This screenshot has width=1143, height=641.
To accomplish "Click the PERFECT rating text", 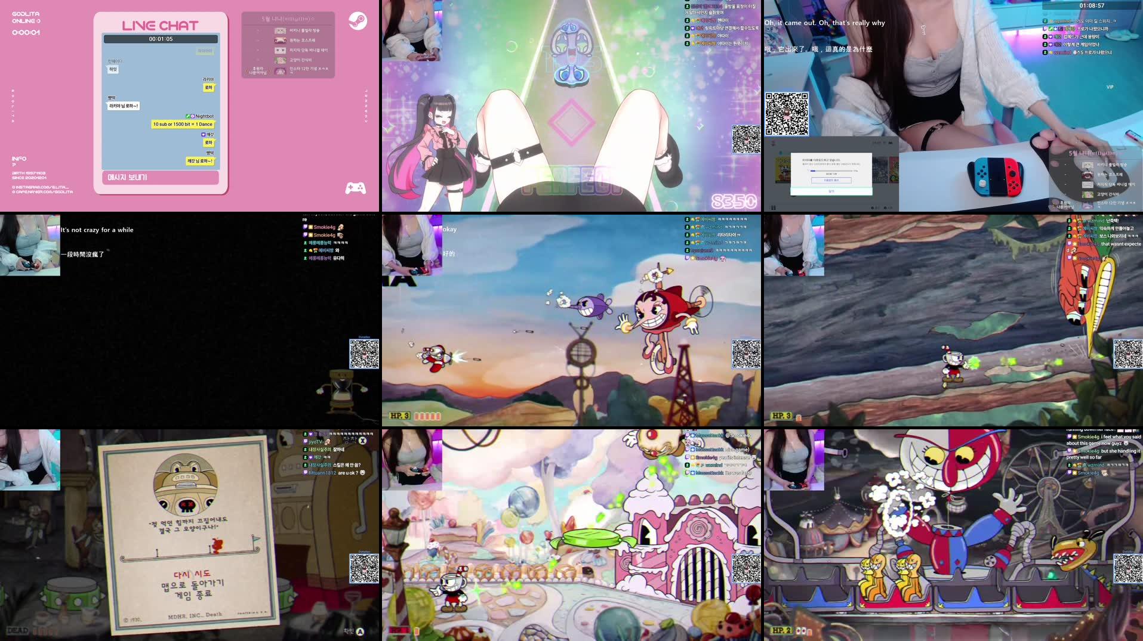I will (x=571, y=181).
